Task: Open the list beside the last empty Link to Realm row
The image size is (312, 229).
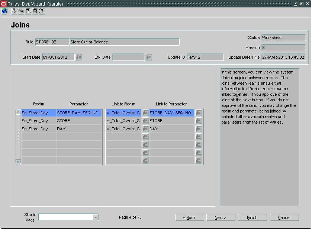Action: tap(145, 160)
